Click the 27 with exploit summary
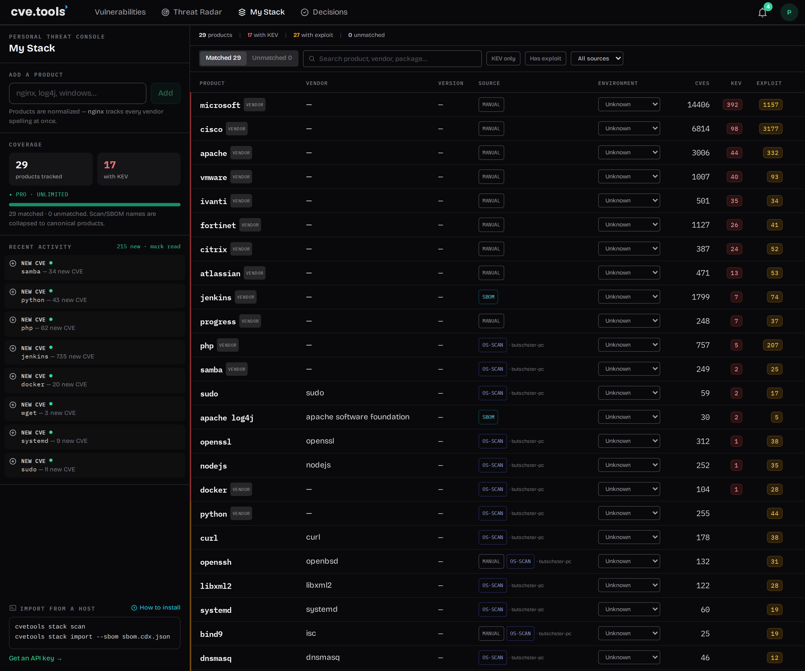Image resolution: width=805 pixels, height=671 pixels. coord(313,35)
